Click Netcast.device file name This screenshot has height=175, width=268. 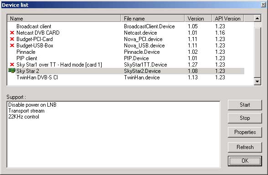coord(140,33)
